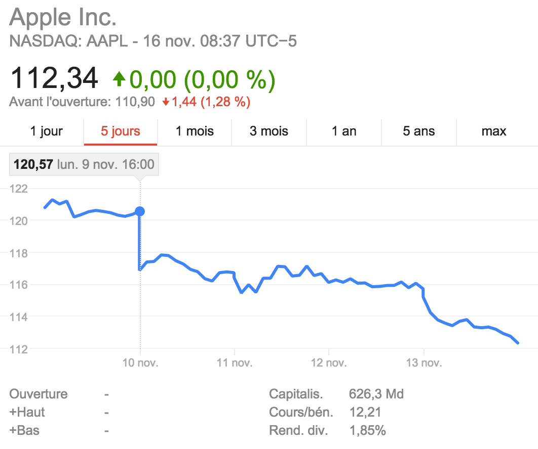Show the 3 mois chart range

pos(269,131)
